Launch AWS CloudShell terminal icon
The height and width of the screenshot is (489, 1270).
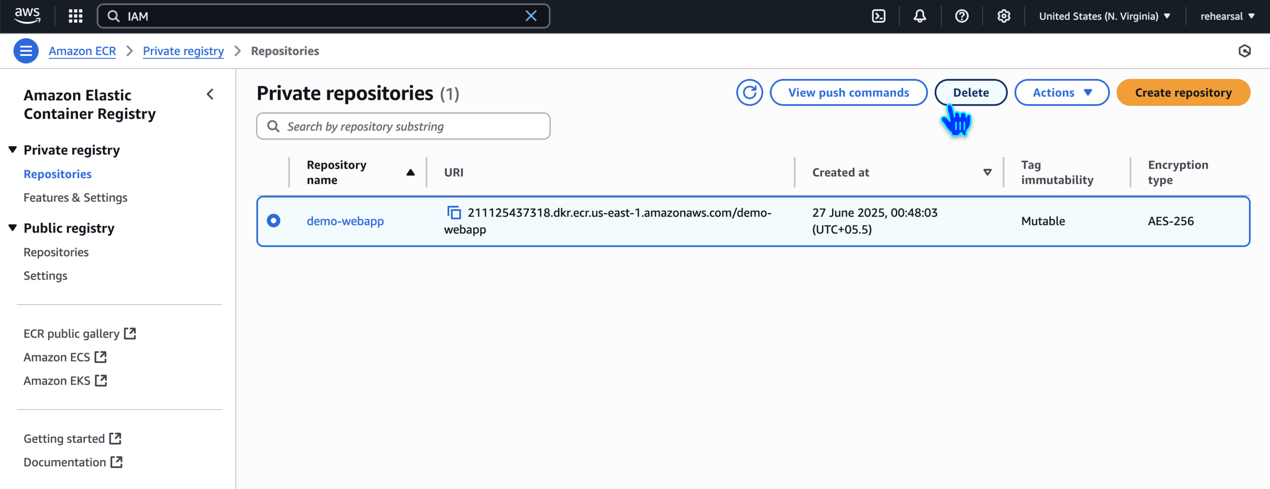878,16
